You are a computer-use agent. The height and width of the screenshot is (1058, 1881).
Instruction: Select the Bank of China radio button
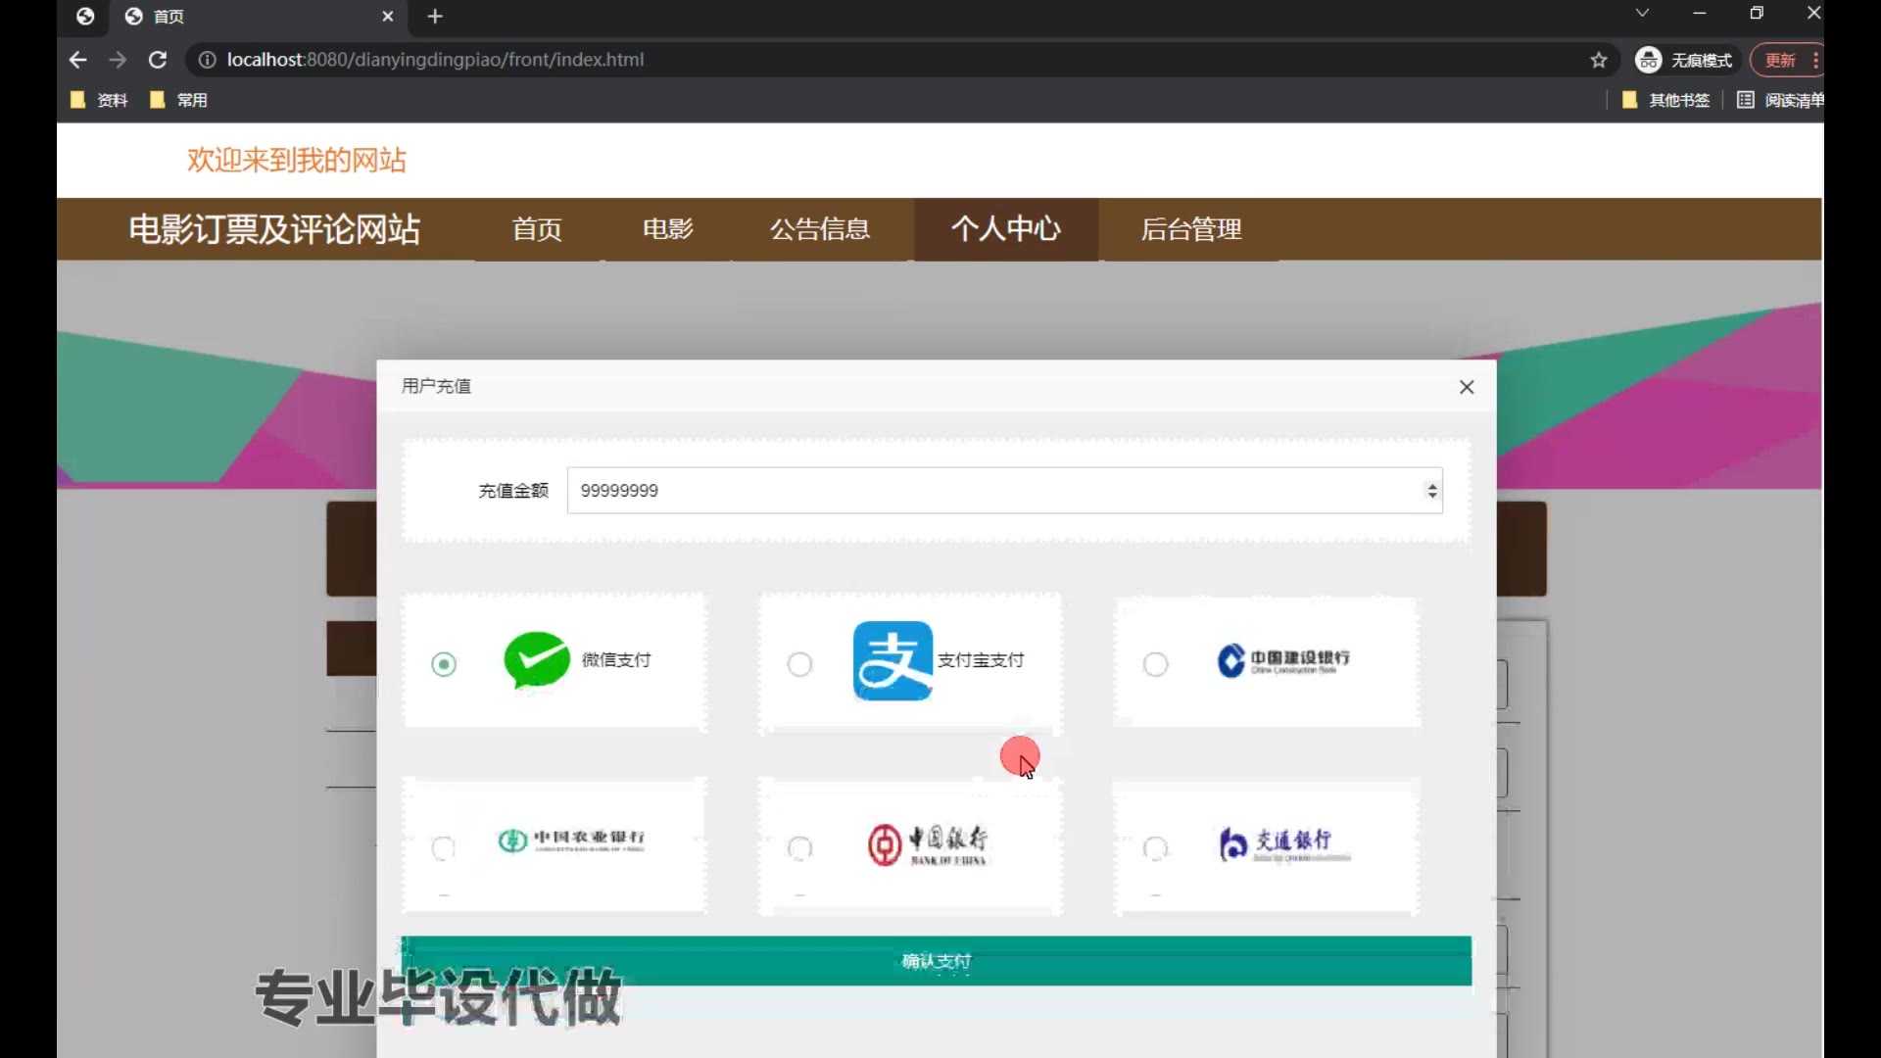799,848
